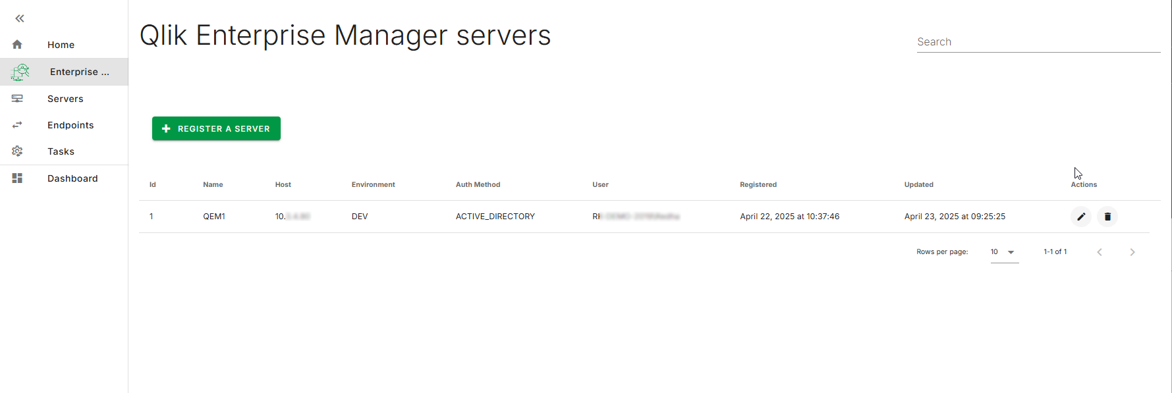1172x393 pixels.
Task: Go to next page of servers
Action: tap(1132, 252)
